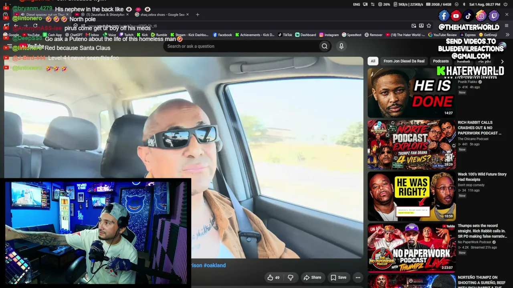This screenshot has width=513, height=288.
Task: Save the video to a playlist
Action: coord(338,277)
